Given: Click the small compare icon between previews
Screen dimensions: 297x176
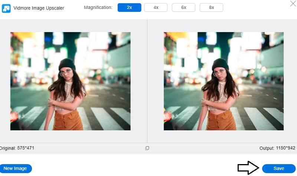Looking at the screenshot, I should pos(147,148).
